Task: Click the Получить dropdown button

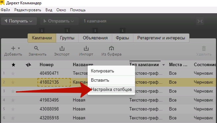Action: click(x=19, y=21)
